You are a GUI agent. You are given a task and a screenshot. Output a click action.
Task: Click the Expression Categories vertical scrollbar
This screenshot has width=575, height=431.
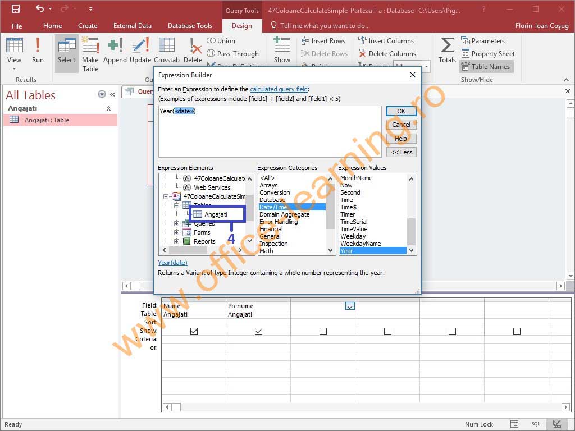click(x=330, y=214)
